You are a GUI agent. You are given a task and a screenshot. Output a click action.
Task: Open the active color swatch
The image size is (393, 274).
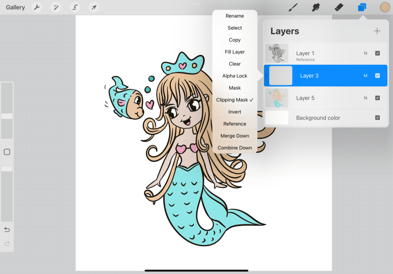tap(385, 8)
